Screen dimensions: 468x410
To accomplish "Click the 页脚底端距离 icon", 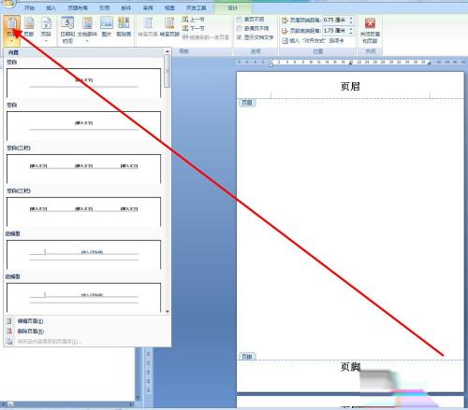I will (285, 31).
